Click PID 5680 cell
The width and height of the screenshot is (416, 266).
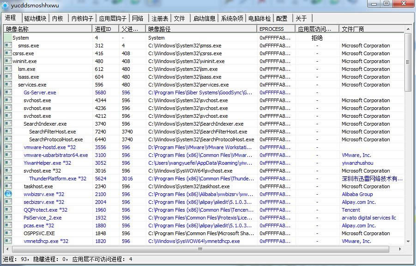(100, 93)
